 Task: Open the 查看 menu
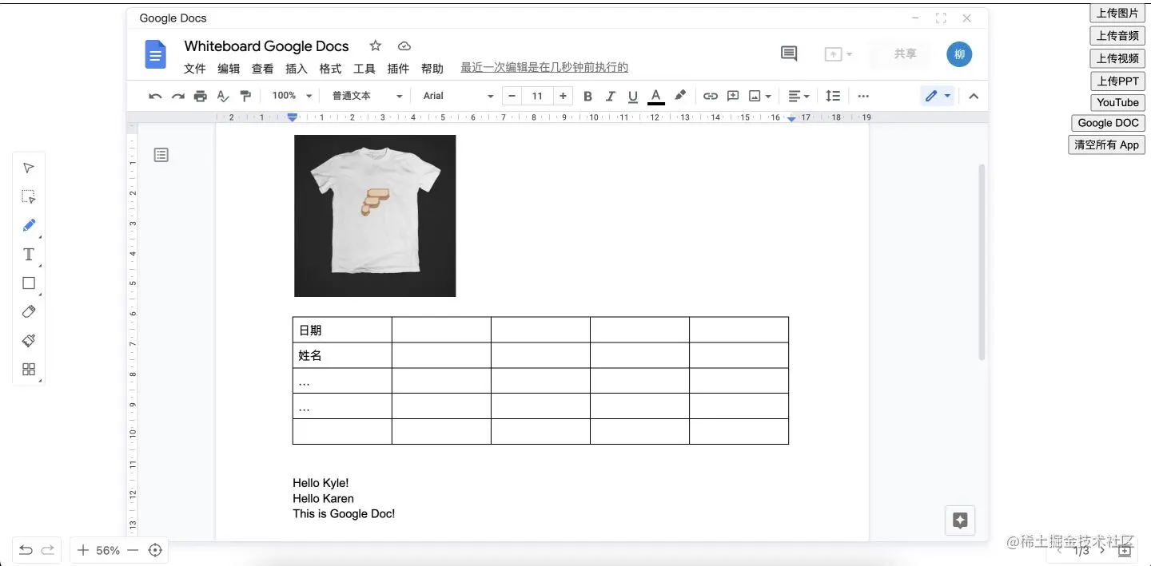(x=263, y=69)
